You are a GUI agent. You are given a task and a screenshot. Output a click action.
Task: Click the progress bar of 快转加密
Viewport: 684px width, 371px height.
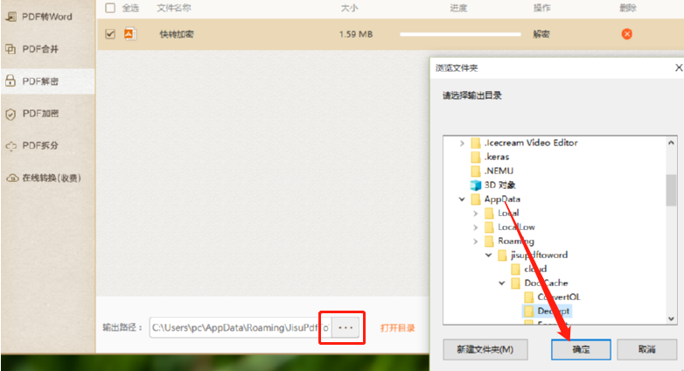point(460,34)
